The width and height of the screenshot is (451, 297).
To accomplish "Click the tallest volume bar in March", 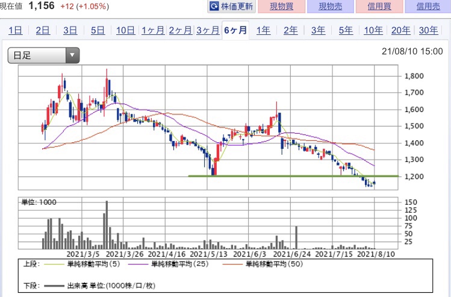I will click(x=107, y=225).
